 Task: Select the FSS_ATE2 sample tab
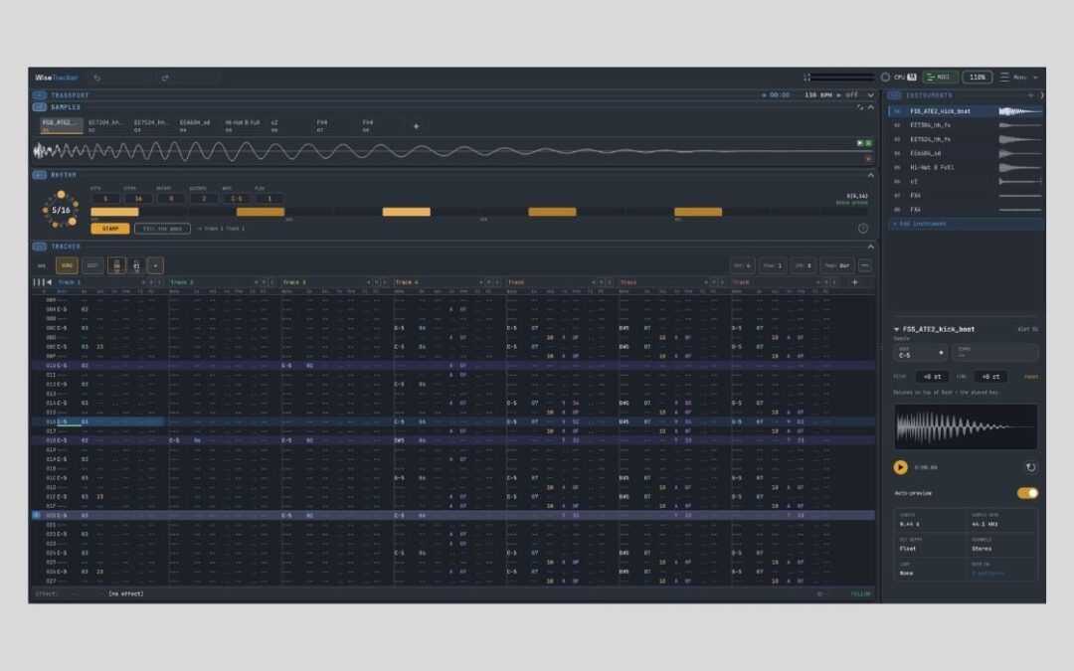61,125
